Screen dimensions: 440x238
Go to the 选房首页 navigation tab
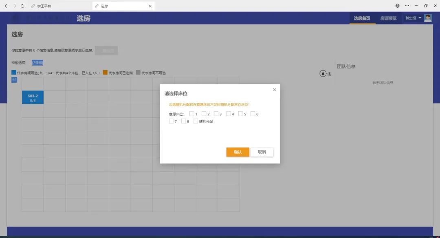(x=362, y=18)
